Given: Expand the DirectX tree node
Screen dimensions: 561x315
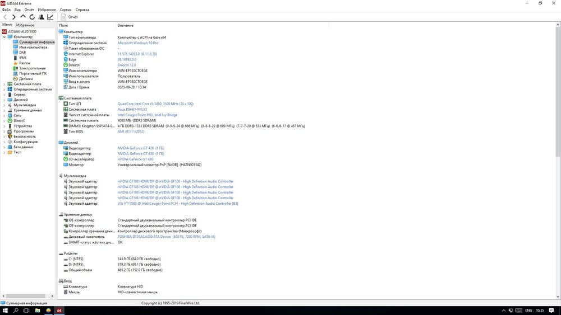Looking at the screenshot, I should [4, 121].
